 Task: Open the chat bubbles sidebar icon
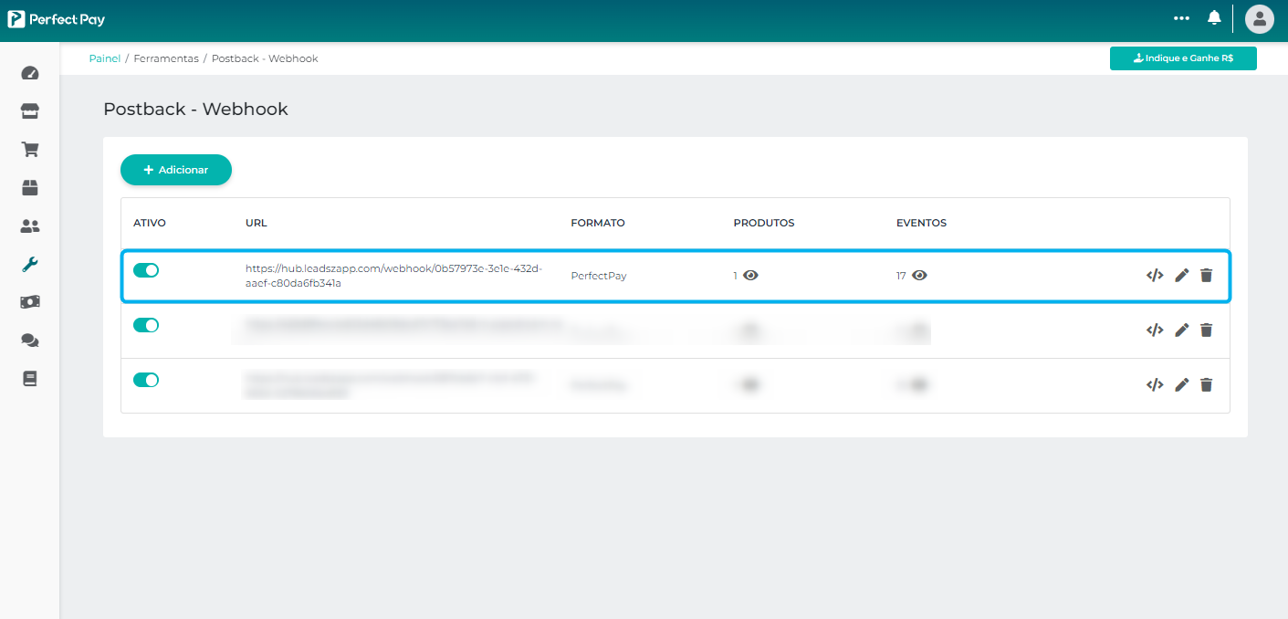coord(30,341)
